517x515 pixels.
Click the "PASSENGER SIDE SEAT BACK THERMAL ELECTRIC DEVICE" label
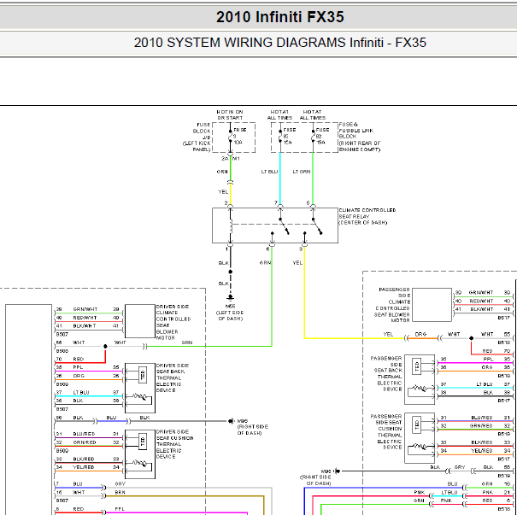click(386, 373)
